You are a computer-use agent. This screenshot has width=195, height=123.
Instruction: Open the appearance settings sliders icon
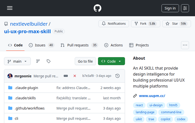[x=185, y=8]
